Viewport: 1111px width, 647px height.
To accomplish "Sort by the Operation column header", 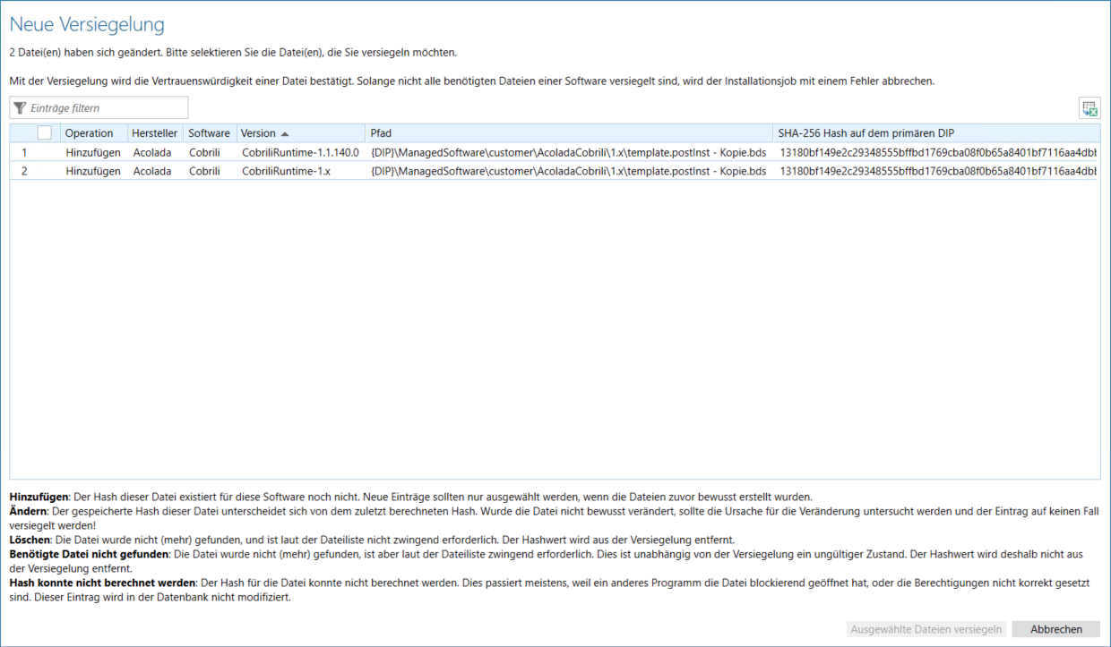I will pyautogui.click(x=89, y=133).
